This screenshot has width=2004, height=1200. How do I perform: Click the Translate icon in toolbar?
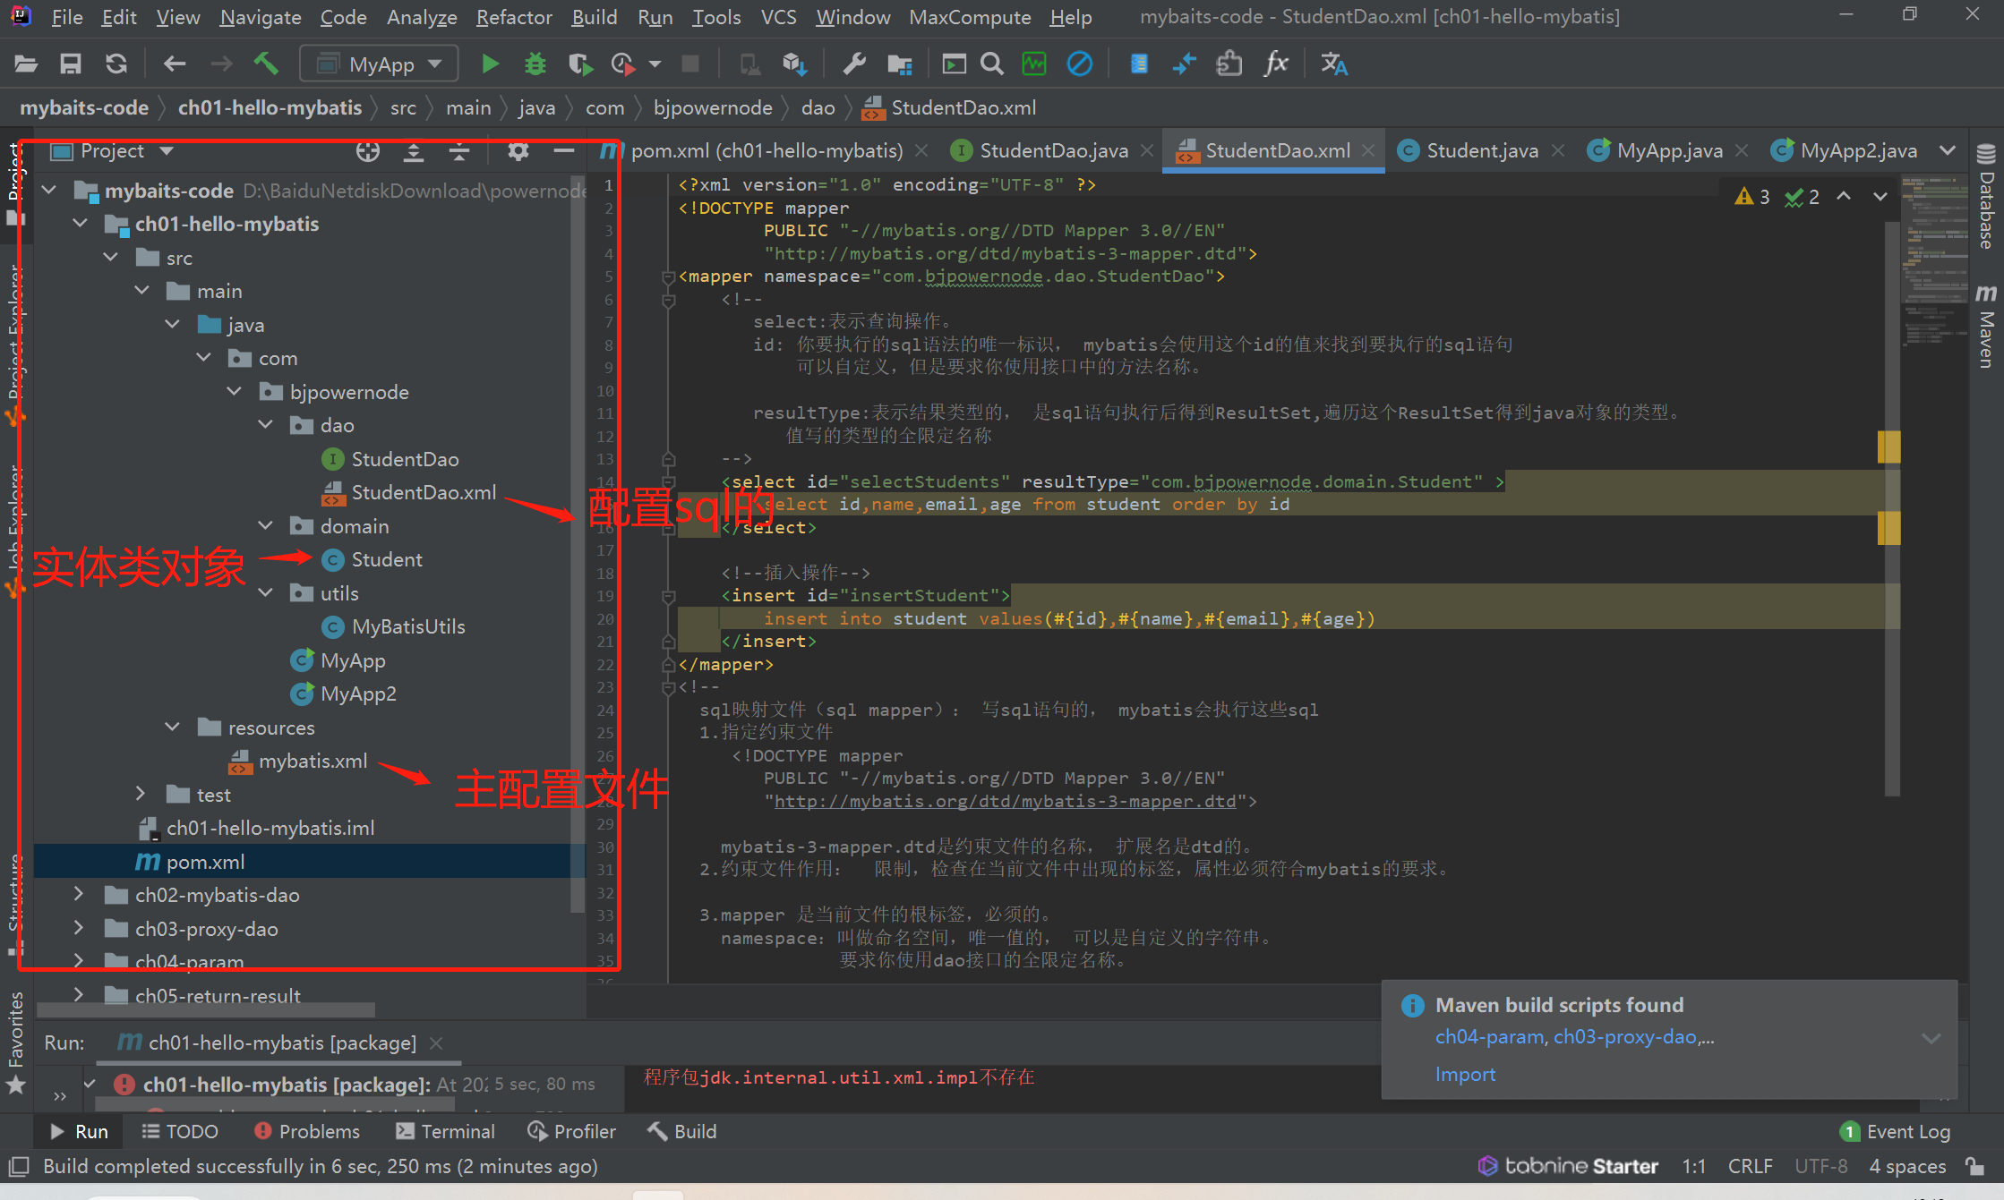pos(1333,64)
